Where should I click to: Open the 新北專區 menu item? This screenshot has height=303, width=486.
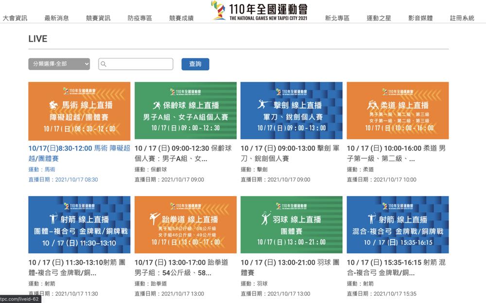[337, 18]
